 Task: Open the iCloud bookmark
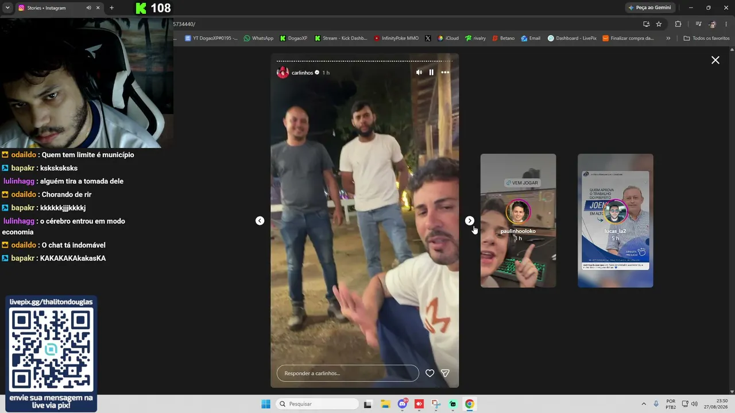(448, 38)
